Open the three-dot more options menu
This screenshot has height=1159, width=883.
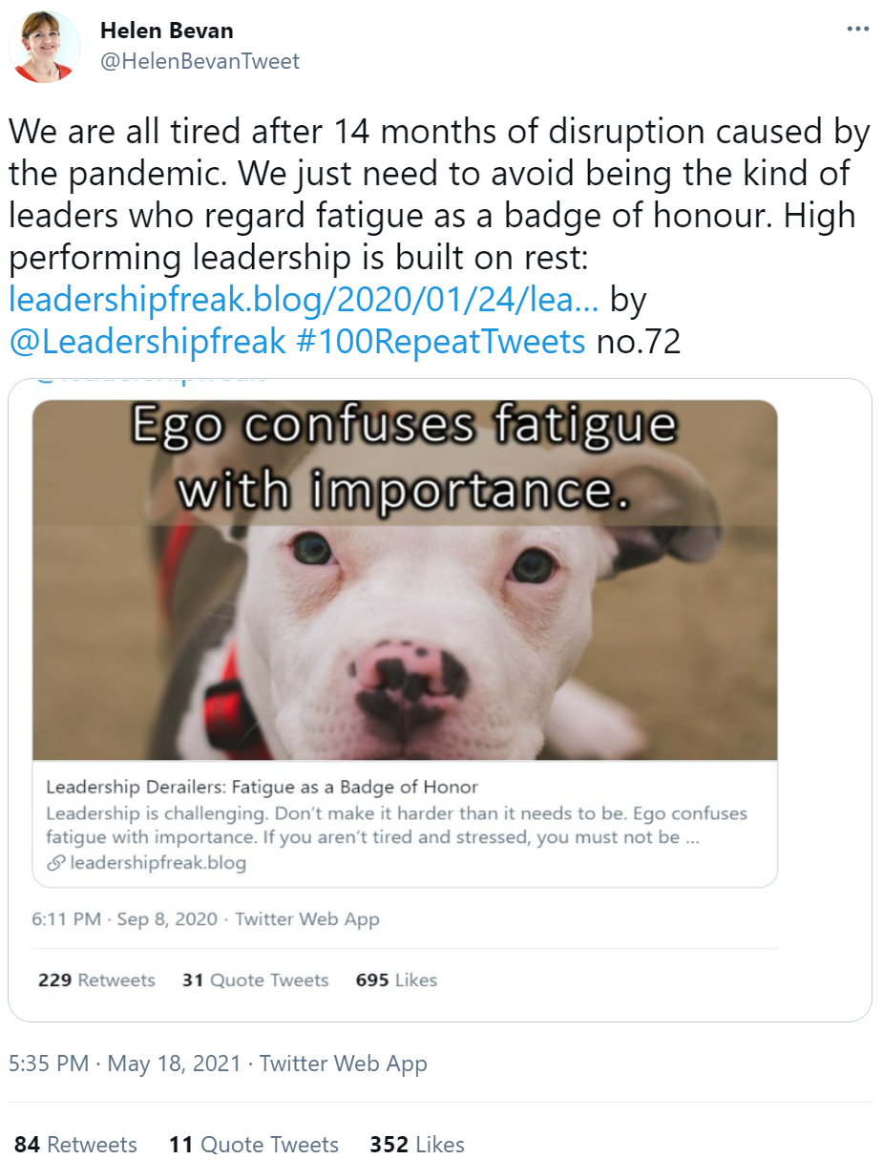coord(858,30)
